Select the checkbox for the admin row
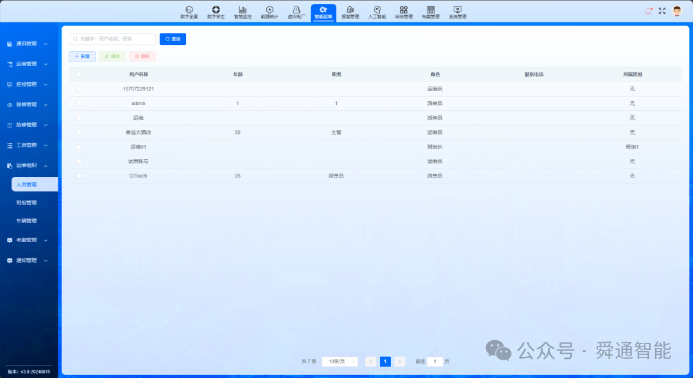 pyautogui.click(x=79, y=103)
